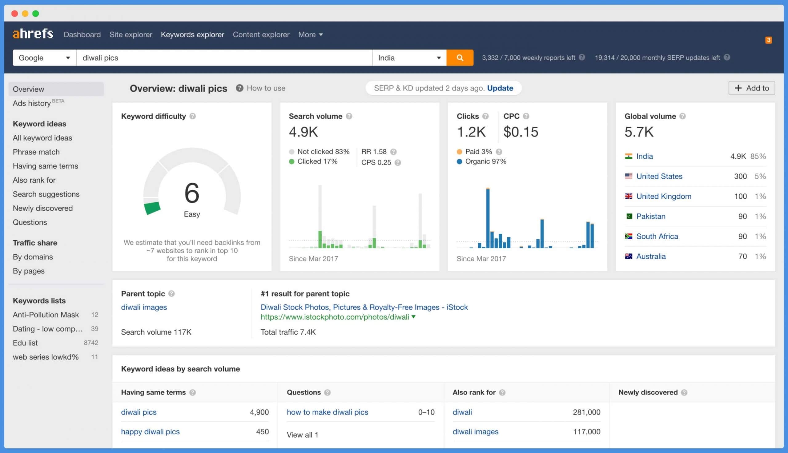Open the India country dropdown
The width and height of the screenshot is (788, 453).
[409, 58]
